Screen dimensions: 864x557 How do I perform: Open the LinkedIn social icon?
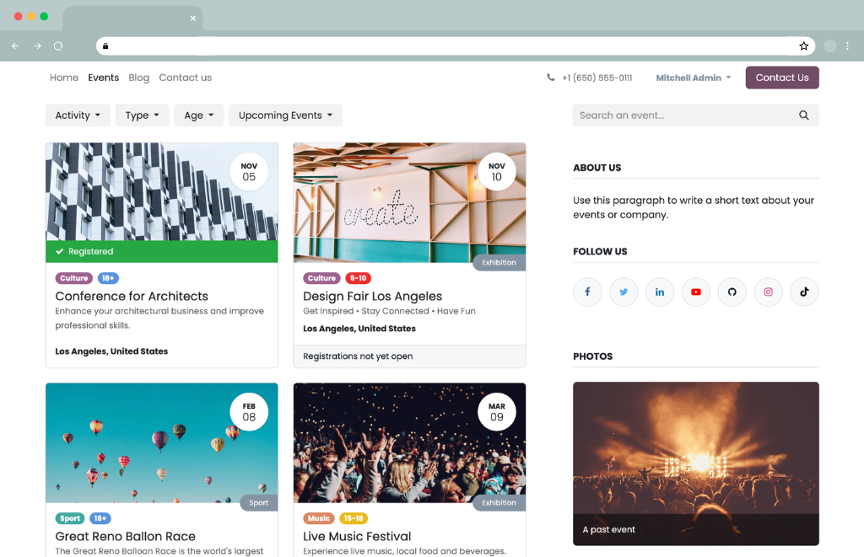[x=660, y=292]
